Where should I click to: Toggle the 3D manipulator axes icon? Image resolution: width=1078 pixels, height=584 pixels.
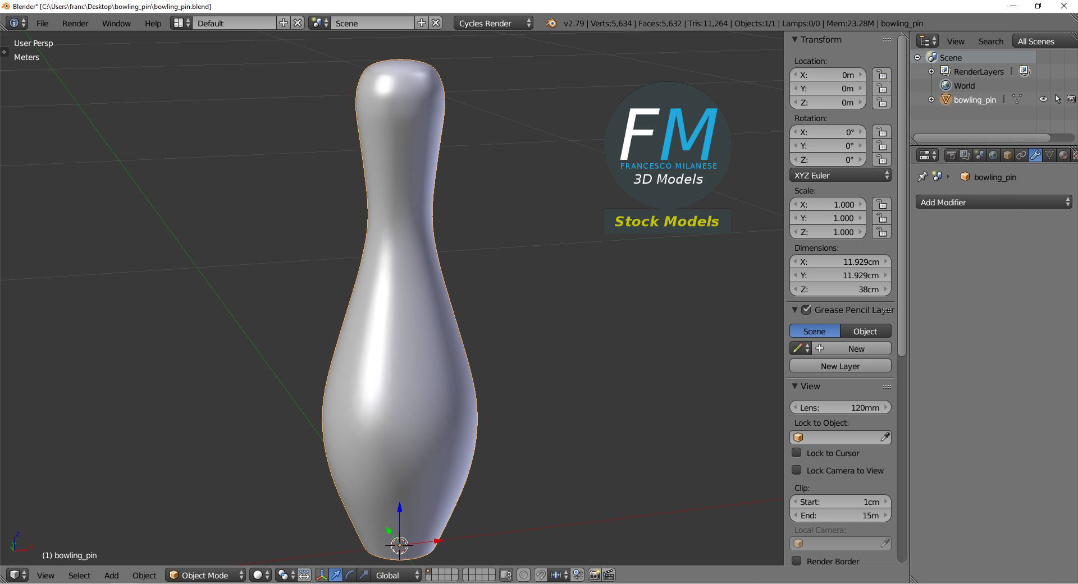point(322,575)
